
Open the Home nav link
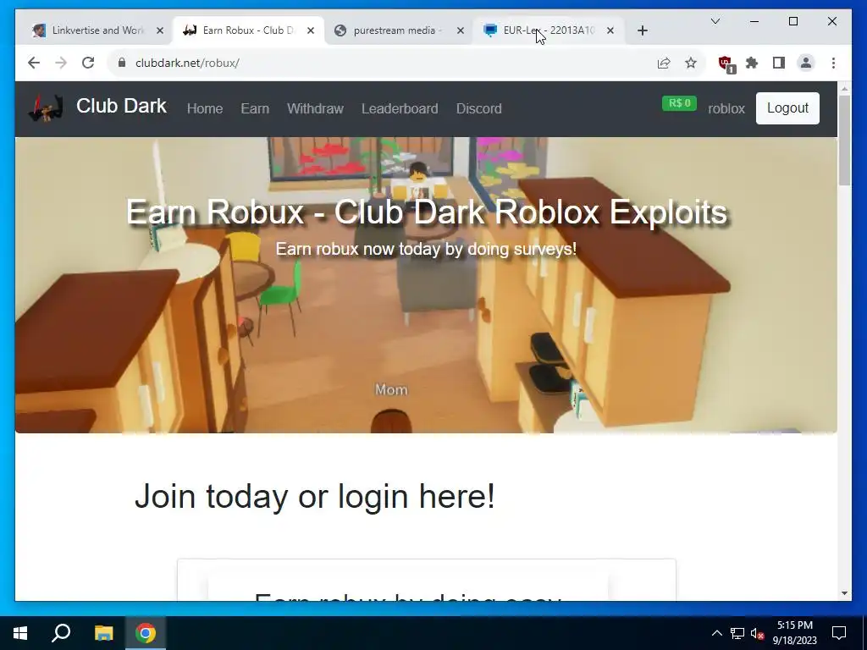coord(205,109)
